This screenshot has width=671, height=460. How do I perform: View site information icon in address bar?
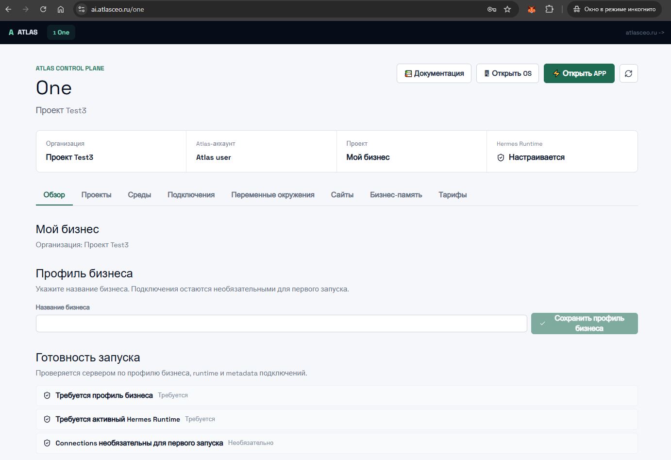click(x=82, y=9)
